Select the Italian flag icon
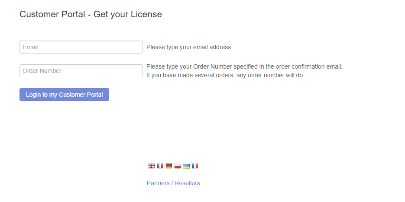Screen dimensions: 405x202 160,166
